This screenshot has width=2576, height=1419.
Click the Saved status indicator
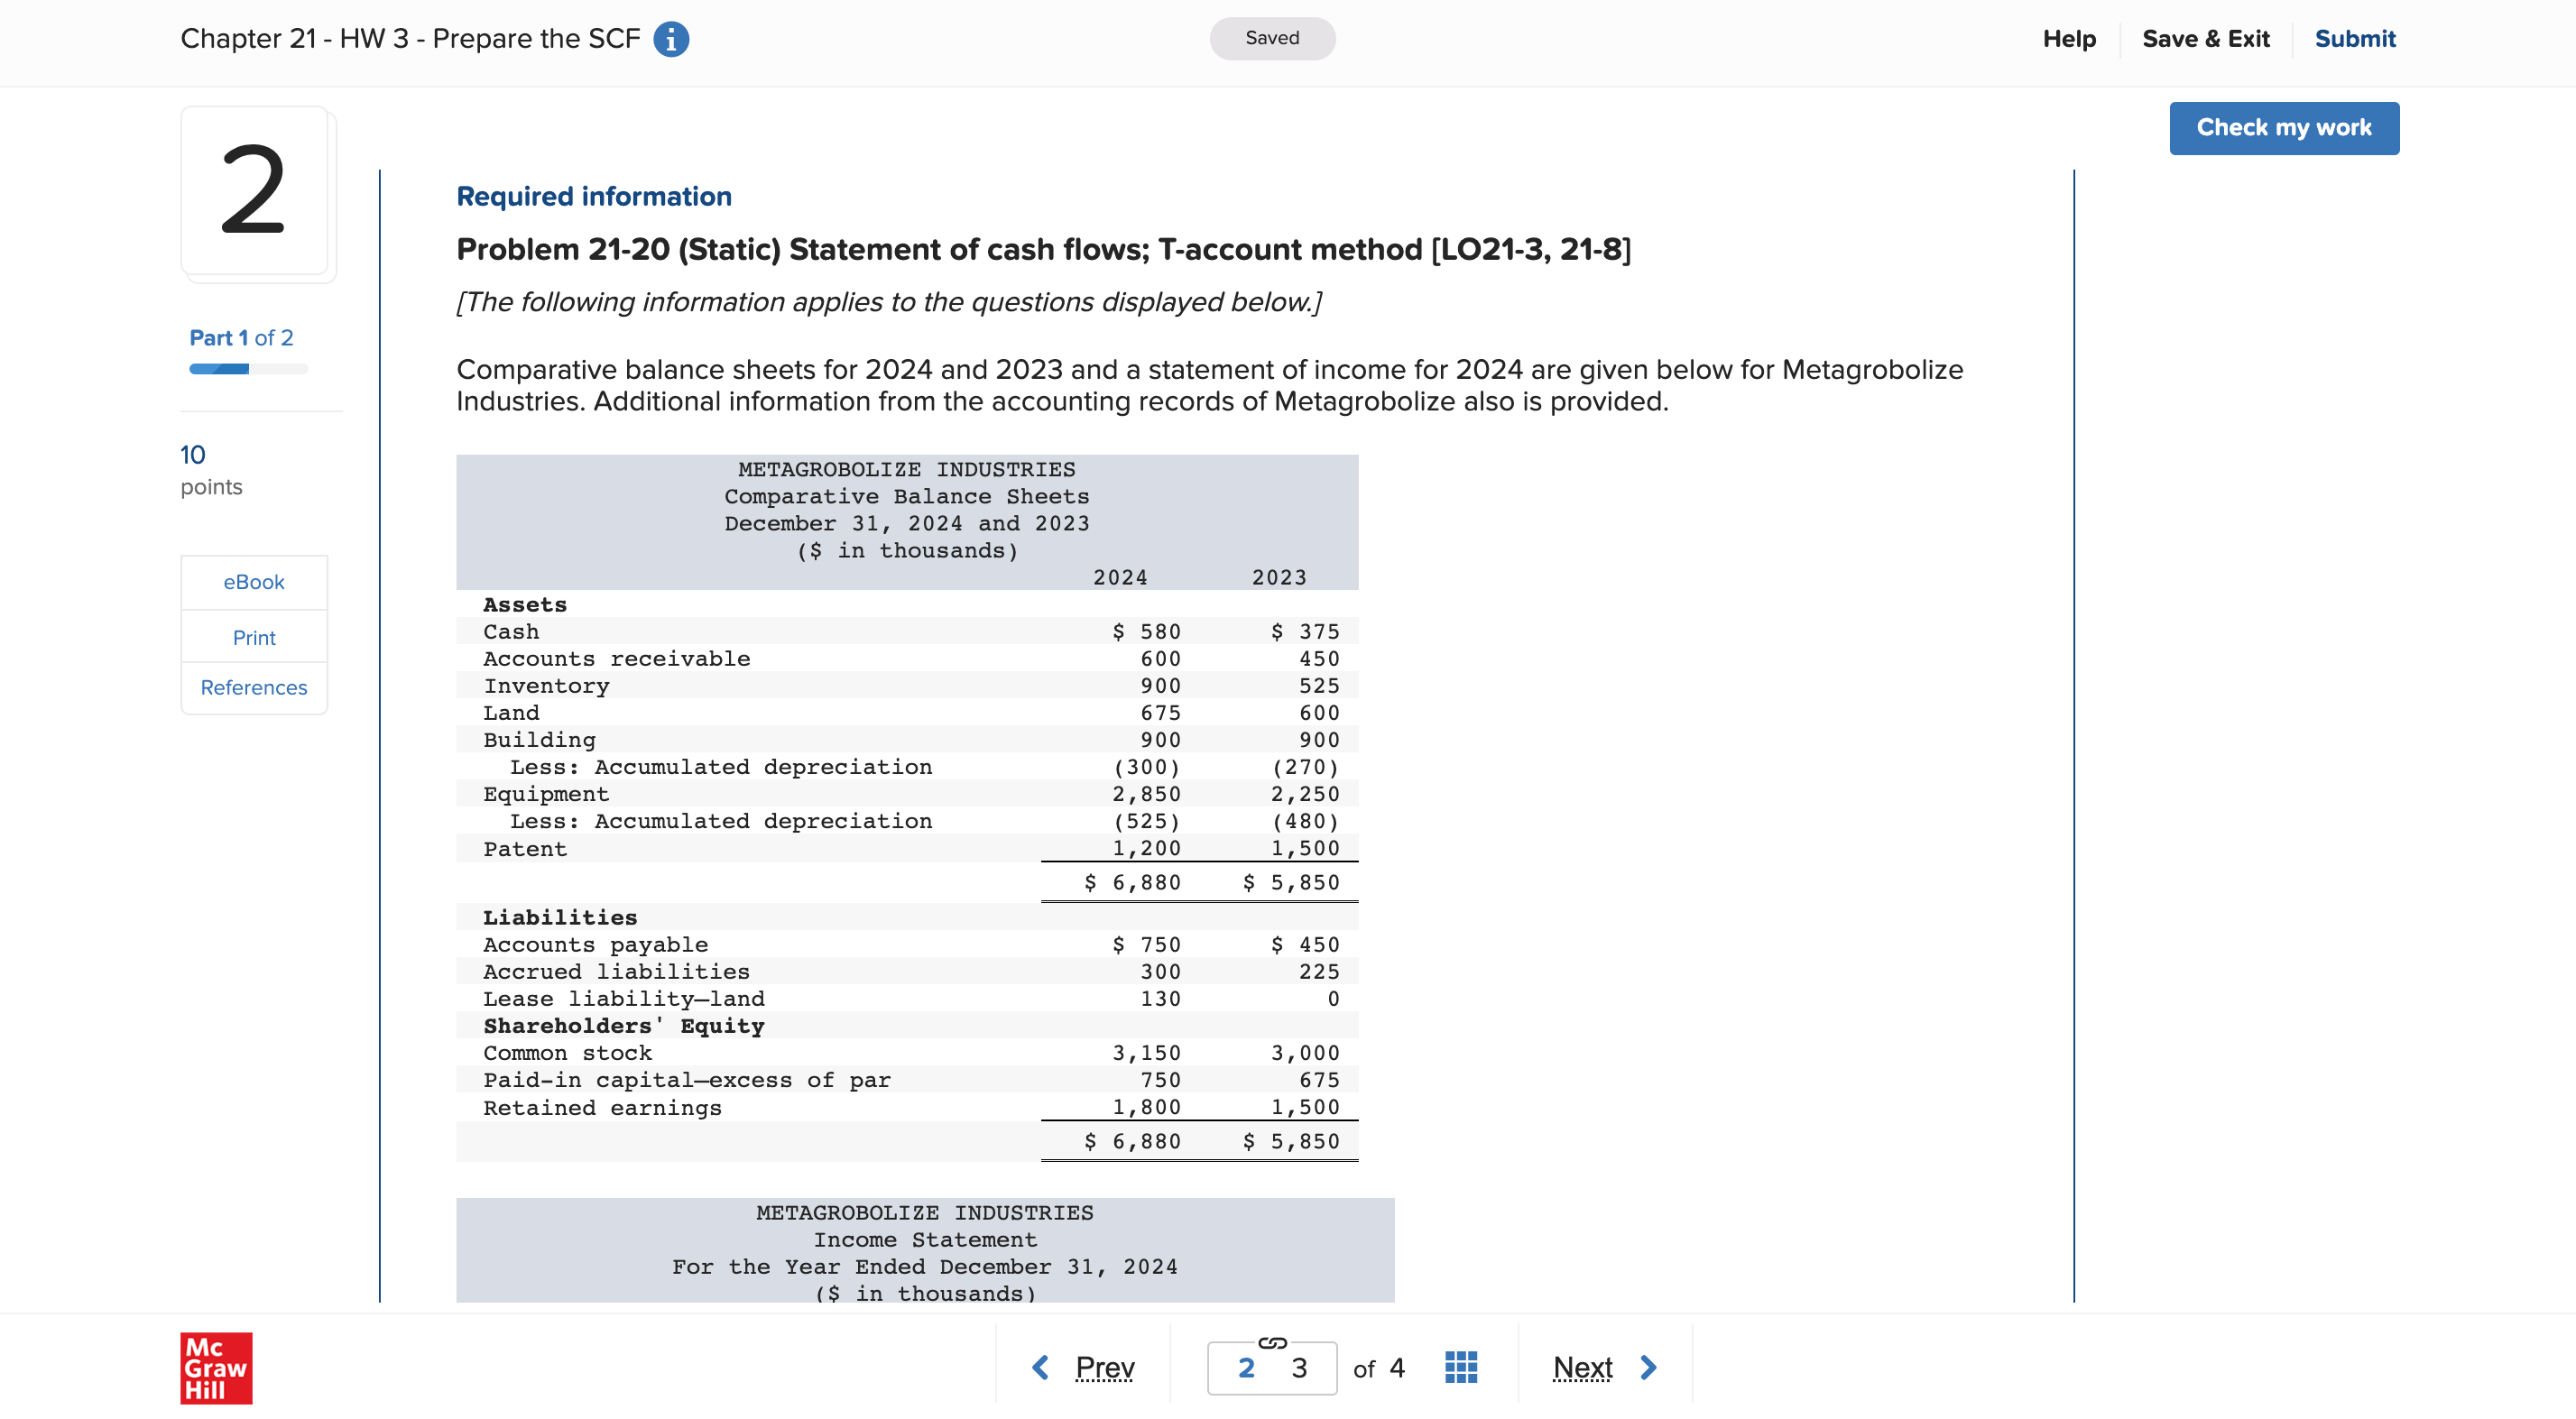pos(1271,38)
